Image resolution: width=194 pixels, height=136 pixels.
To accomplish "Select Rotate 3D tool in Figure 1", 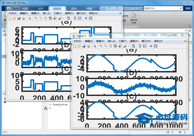I will point(50,18).
